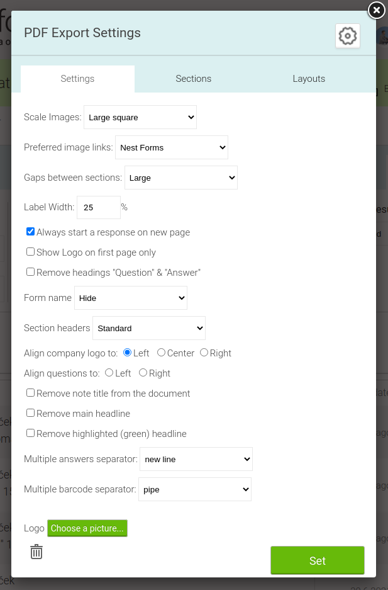
Task: Uncheck Always start a response on new page
Action: (30, 232)
